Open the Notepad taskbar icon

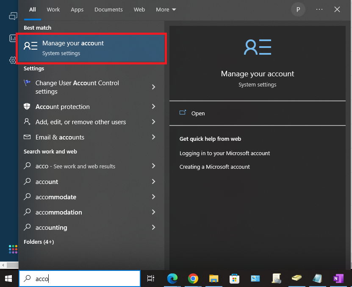pyautogui.click(x=317, y=279)
